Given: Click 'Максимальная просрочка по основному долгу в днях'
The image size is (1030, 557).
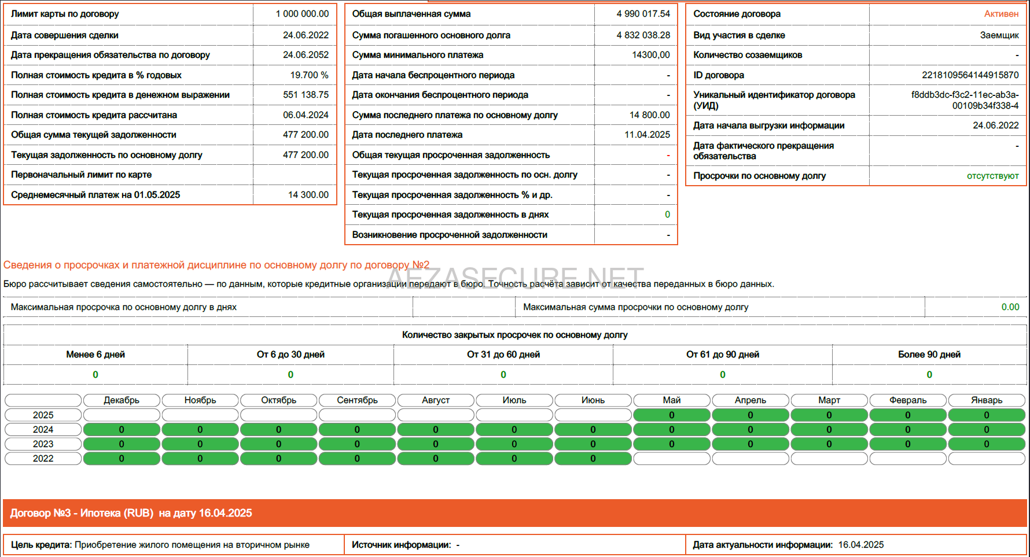Looking at the screenshot, I should [x=123, y=307].
